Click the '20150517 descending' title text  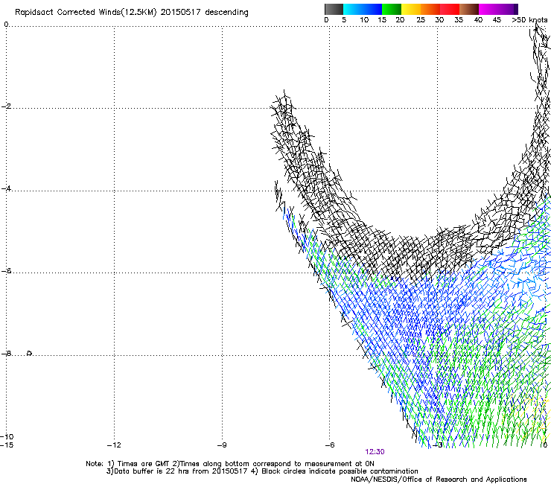[205, 13]
